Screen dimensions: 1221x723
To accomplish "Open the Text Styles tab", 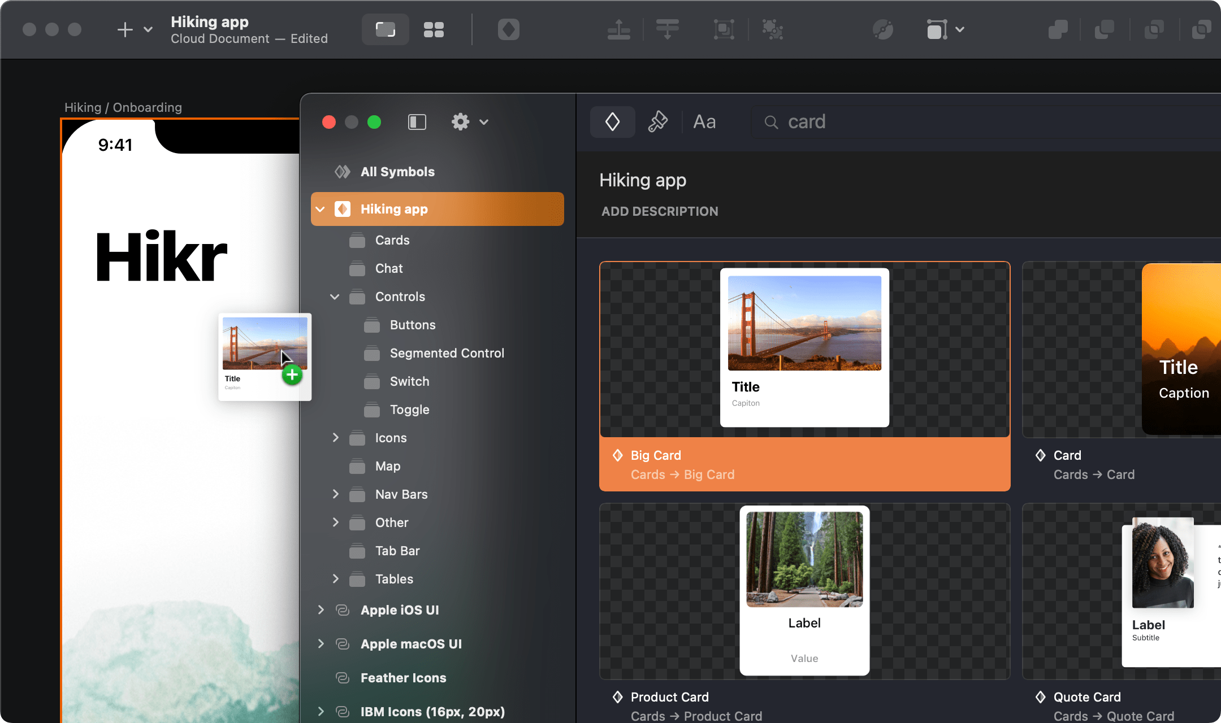I will [x=704, y=121].
